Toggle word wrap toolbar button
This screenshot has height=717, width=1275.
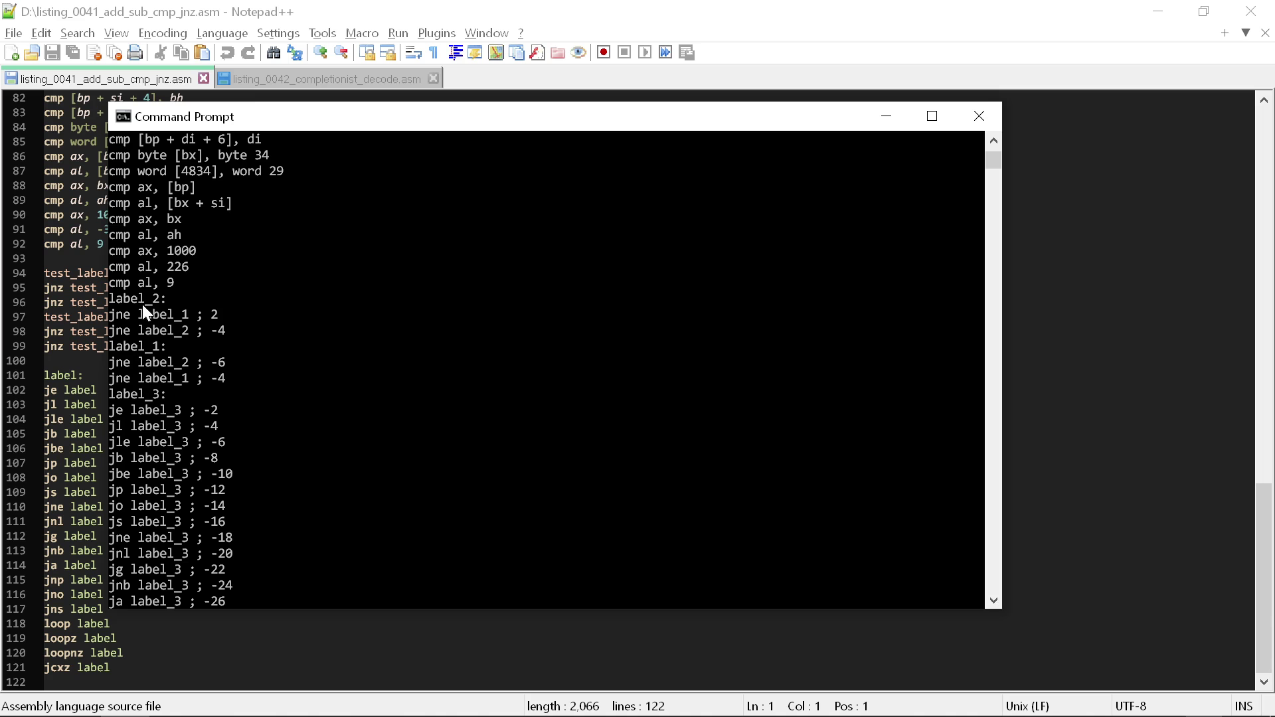coord(413,52)
